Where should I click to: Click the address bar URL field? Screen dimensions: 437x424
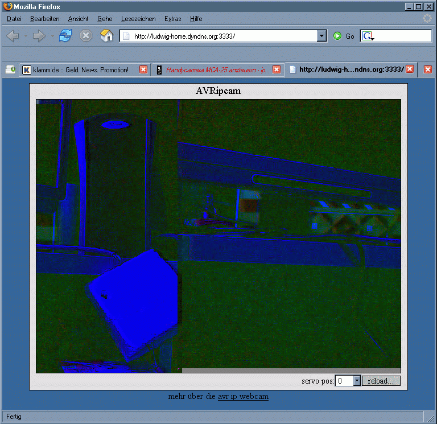[x=223, y=36]
